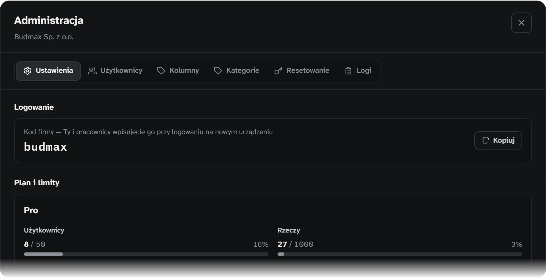Click the people icon beside Użytkownicy
546x278 pixels.
tap(92, 71)
